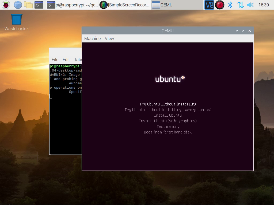Open the Machine menu in QEMU

click(x=92, y=38)
